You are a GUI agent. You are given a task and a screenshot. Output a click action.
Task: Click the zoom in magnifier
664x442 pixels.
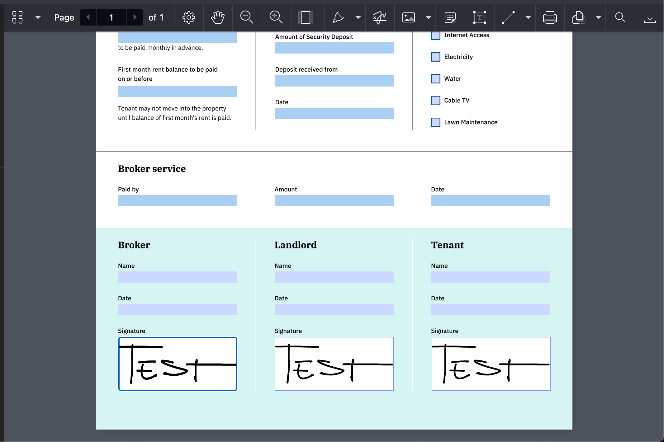coord(276,17)
